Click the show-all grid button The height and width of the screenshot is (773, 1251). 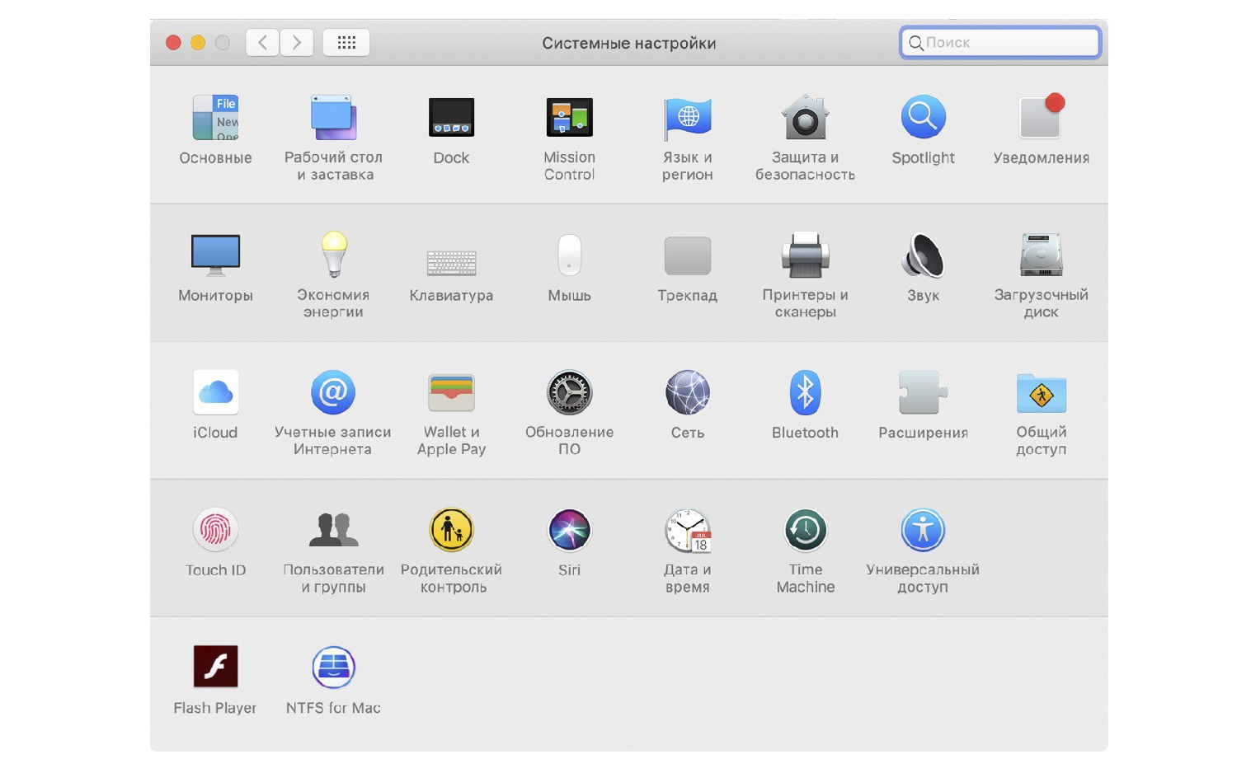point(346,43)
